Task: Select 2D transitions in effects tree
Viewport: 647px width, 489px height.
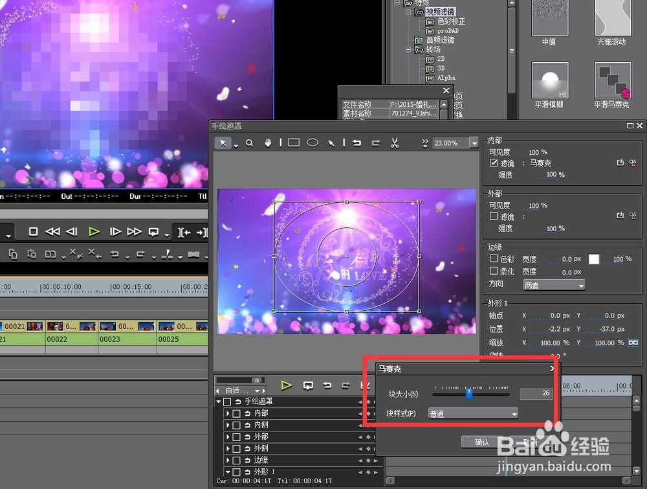Action: tap(441, 59)
